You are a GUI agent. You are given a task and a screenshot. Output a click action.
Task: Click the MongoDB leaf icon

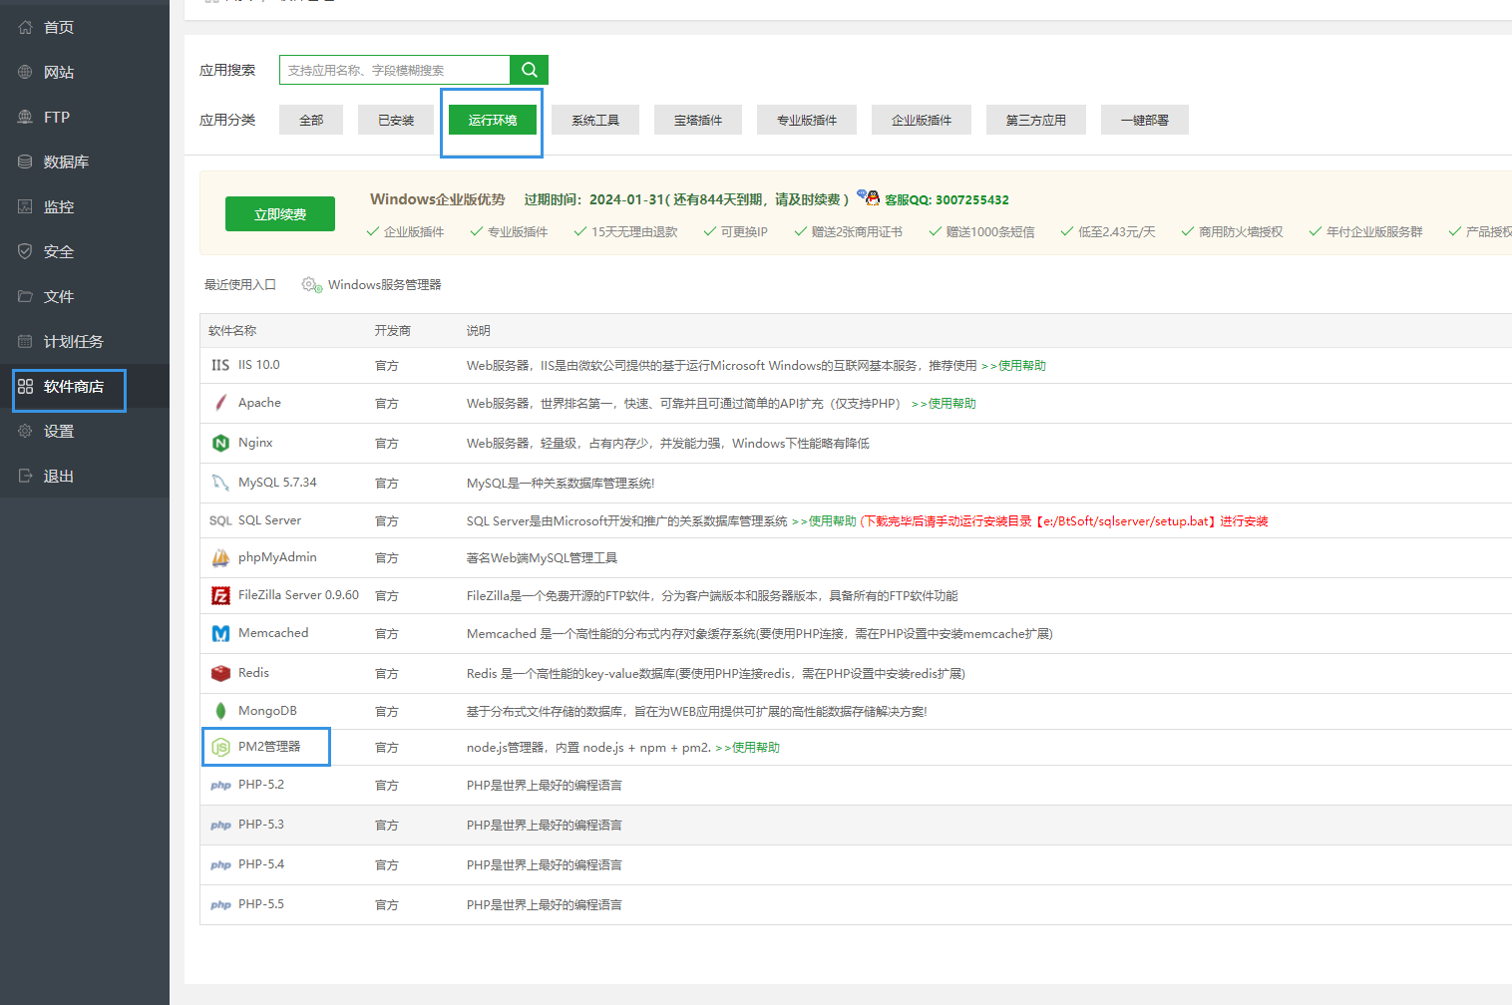(x=220, y=711)
